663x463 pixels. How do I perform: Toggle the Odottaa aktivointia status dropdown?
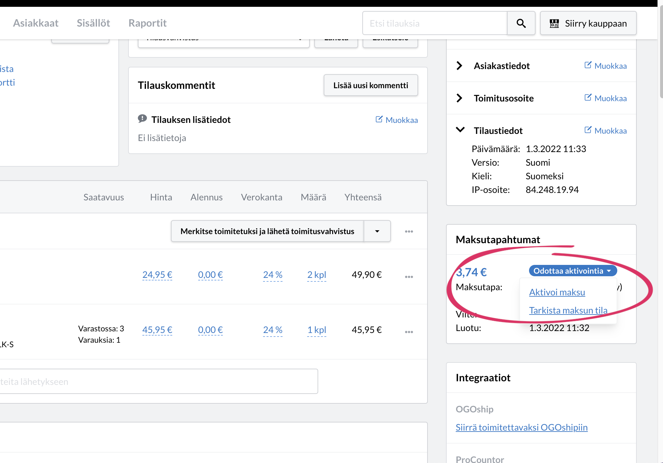coord(573,271)
